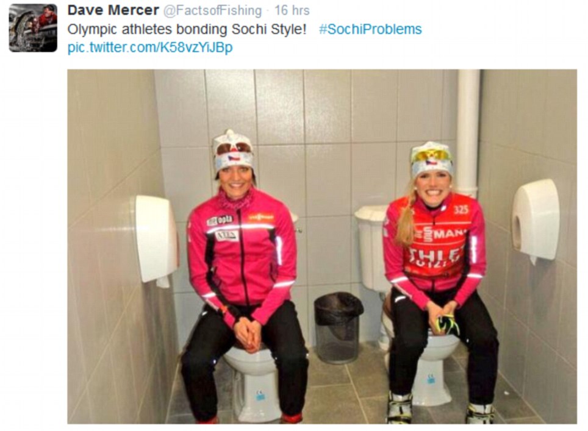The image size is (588, 431).
Task: Click the black trash bin between toilets
Action: pyautogui.click(x=337, y=328)
